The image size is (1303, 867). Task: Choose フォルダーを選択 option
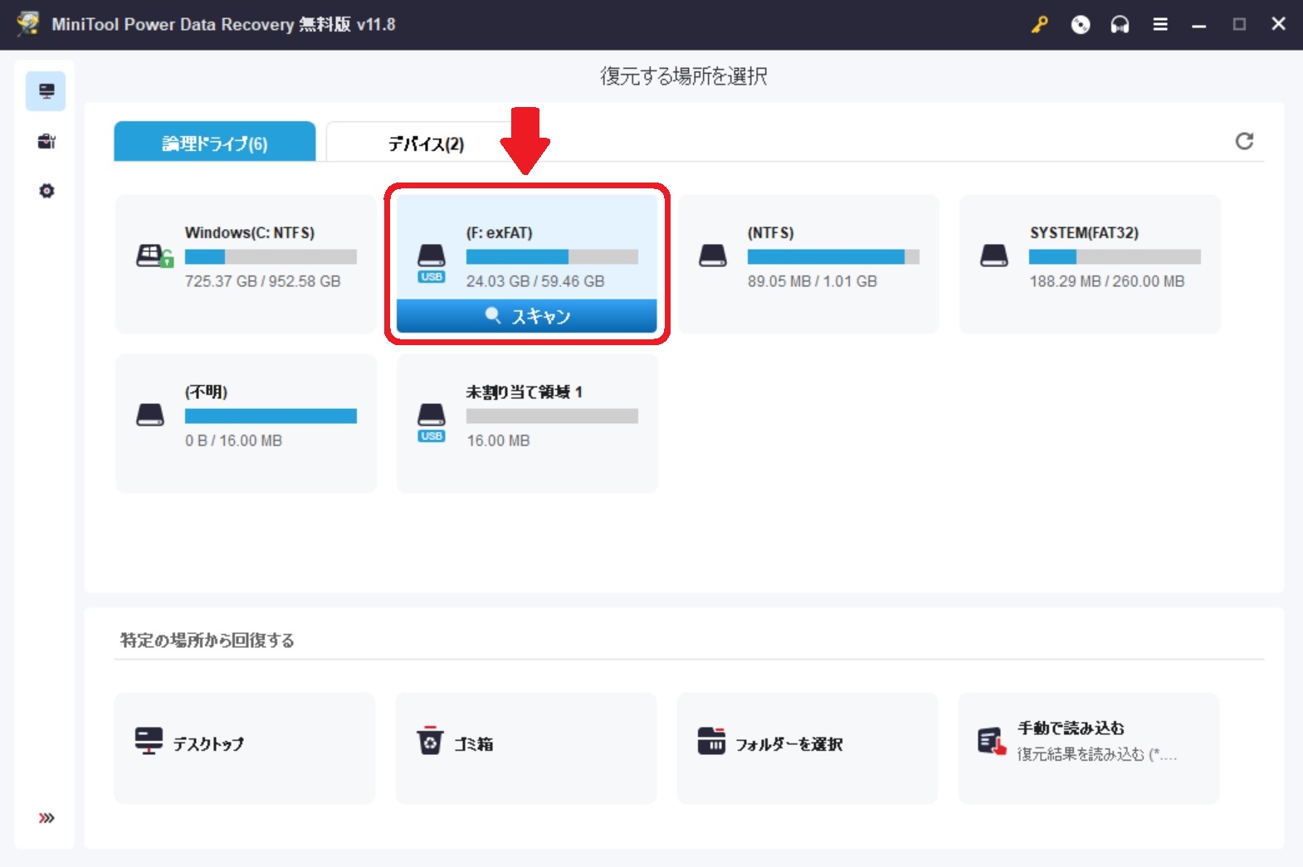point(807,748)
